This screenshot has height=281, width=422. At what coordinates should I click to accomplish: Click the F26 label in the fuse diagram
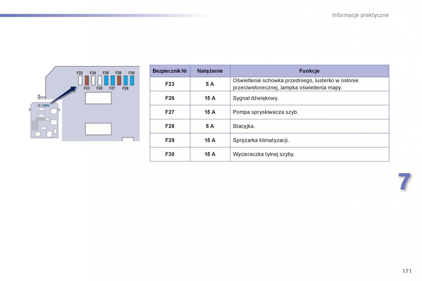tap(106, 73)
